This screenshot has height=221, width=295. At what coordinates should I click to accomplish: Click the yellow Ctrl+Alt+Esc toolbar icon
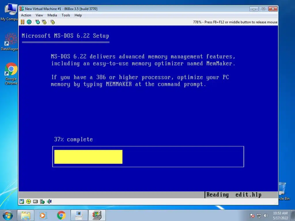44,22
